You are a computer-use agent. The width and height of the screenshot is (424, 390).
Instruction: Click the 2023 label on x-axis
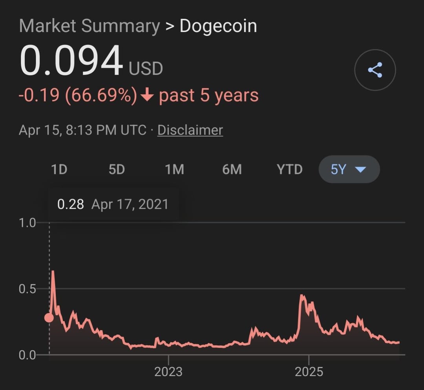point(168,371)
